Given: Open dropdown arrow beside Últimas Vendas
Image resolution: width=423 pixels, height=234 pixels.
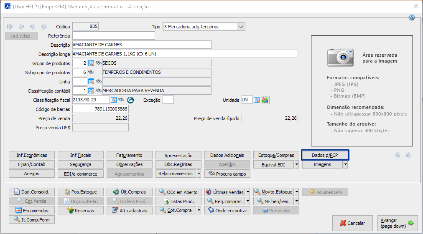Looking at the screenshot, I should (248, 192).
